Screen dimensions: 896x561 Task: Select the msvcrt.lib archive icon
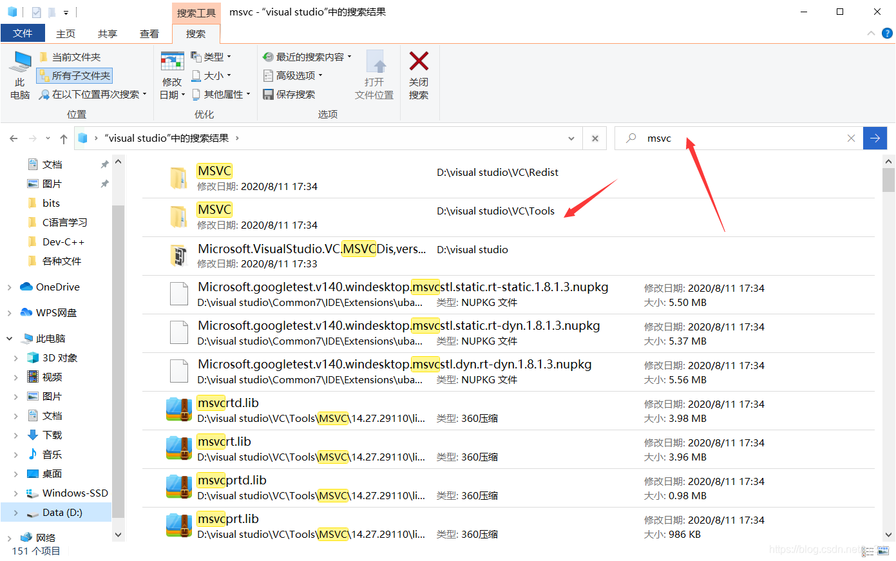tap(179, 448)
